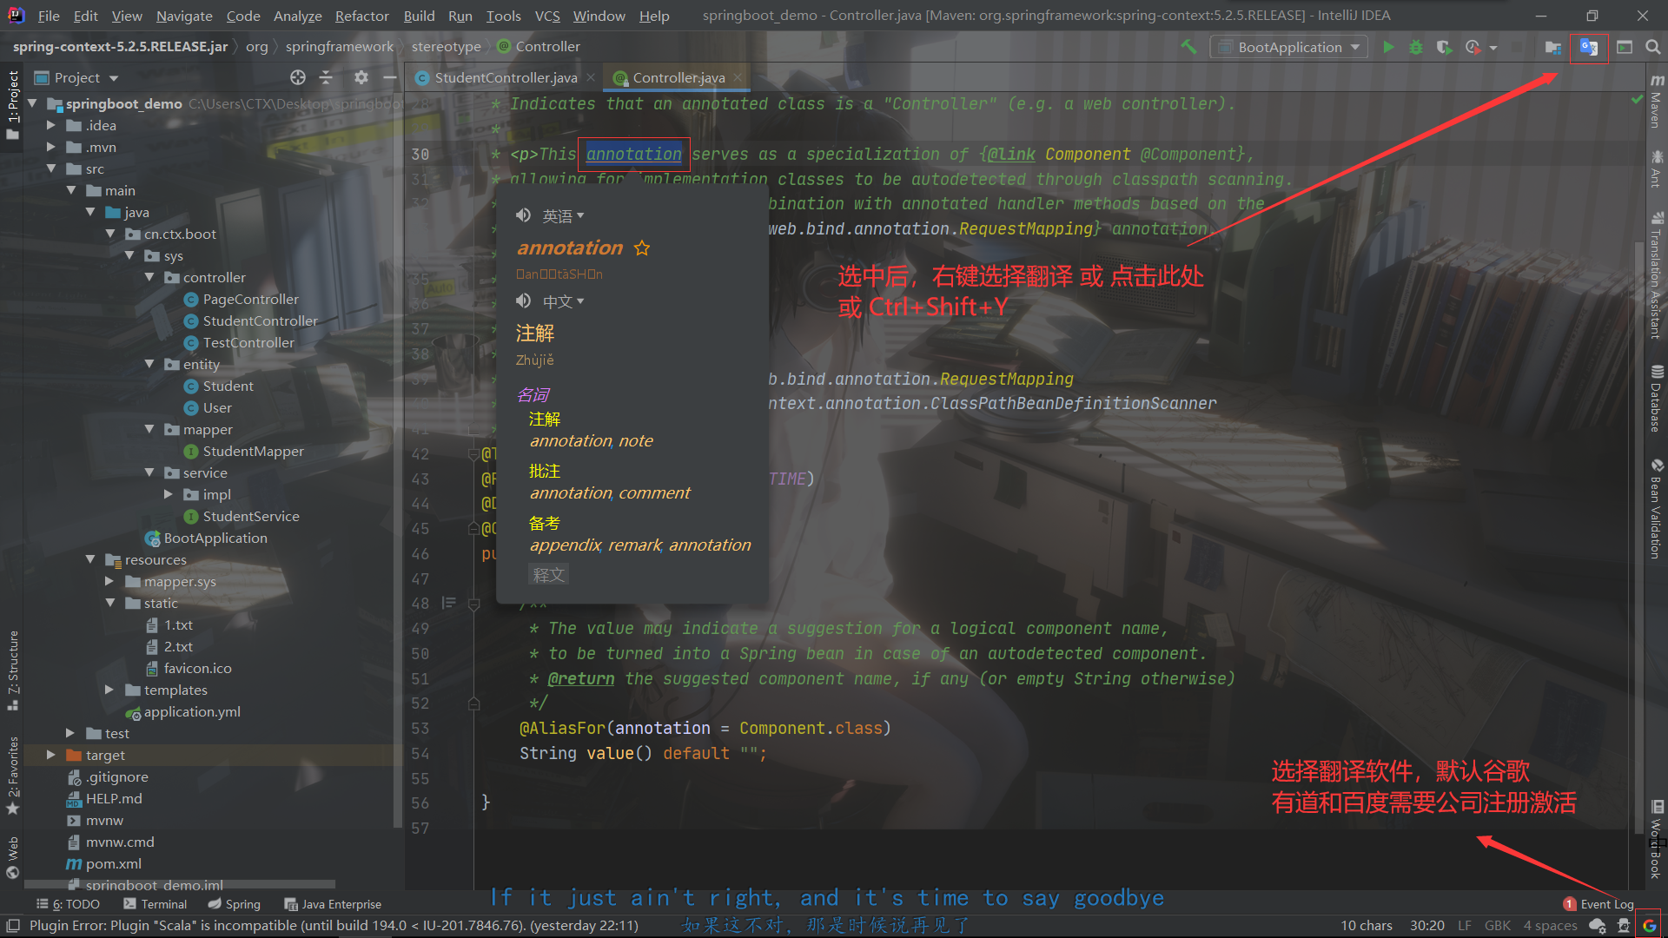Toggle the Structure tool window
This screenshot has width=1668, height=938.
point(13,670)
